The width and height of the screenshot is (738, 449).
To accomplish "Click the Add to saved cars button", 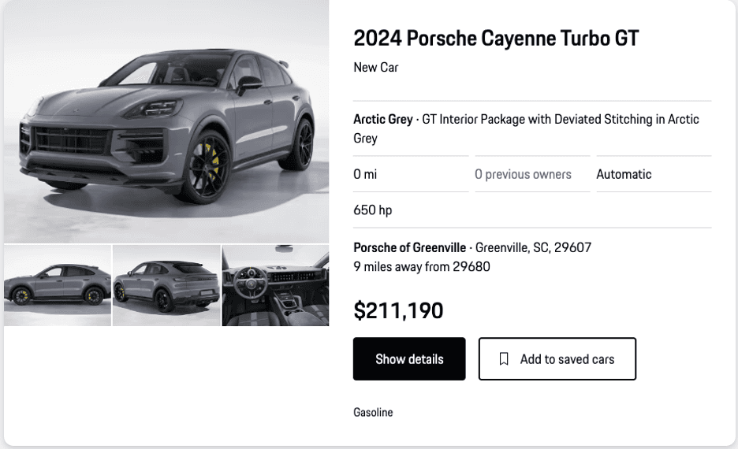I will [557, 359].
